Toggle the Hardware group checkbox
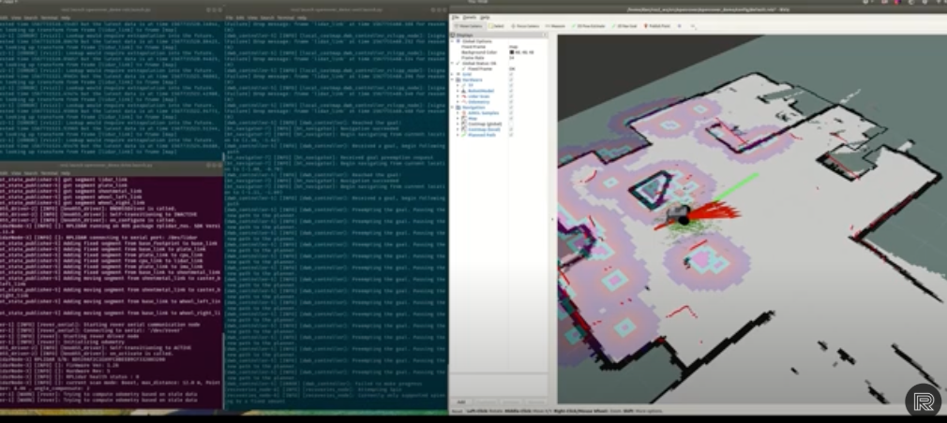The height and width of the screenshot is (423, 947). [x=511, y=80]
